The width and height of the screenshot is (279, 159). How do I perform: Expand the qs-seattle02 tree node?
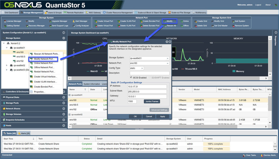tap(7, 65)
